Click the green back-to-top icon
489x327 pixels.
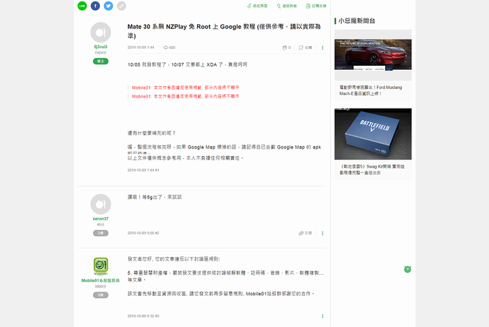click(407, 269)
